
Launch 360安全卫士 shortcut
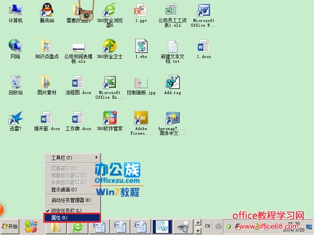(x=109, y=49)
